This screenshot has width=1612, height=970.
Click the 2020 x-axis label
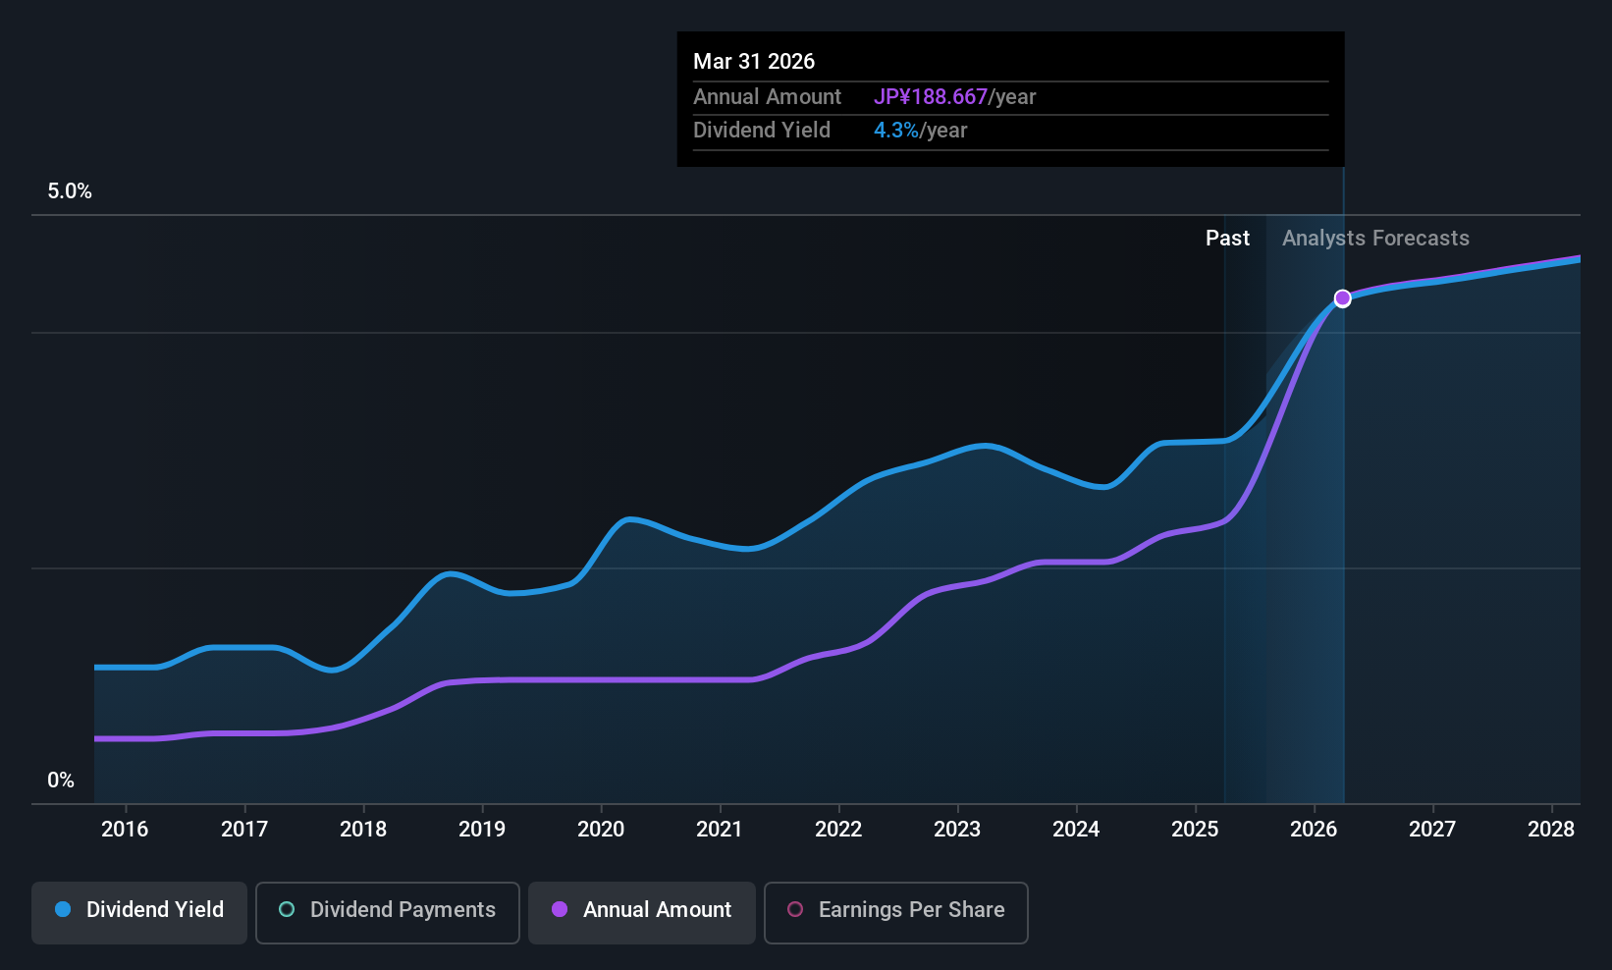(601, 830)
